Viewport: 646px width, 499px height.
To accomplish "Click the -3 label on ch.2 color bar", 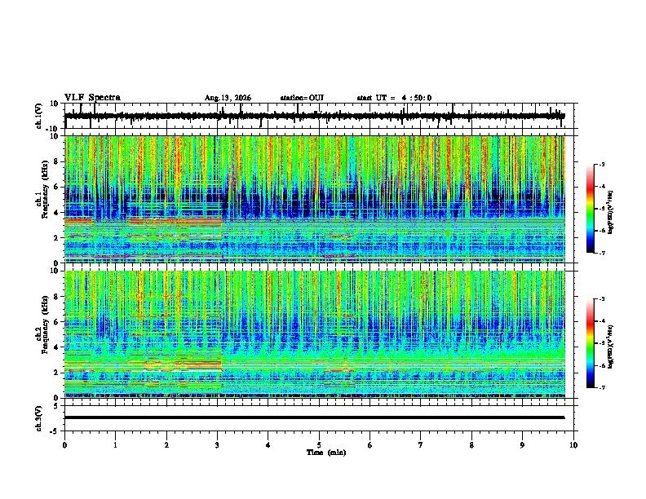I will click(x=602, y=299).
